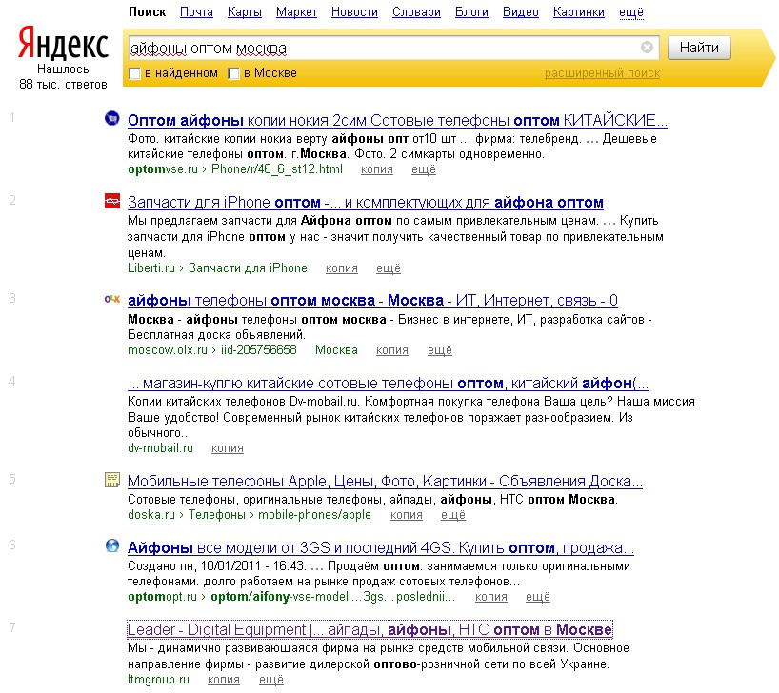The image size is (779, 693).
Task: Click the Яндекс logo
Action: 63,44
